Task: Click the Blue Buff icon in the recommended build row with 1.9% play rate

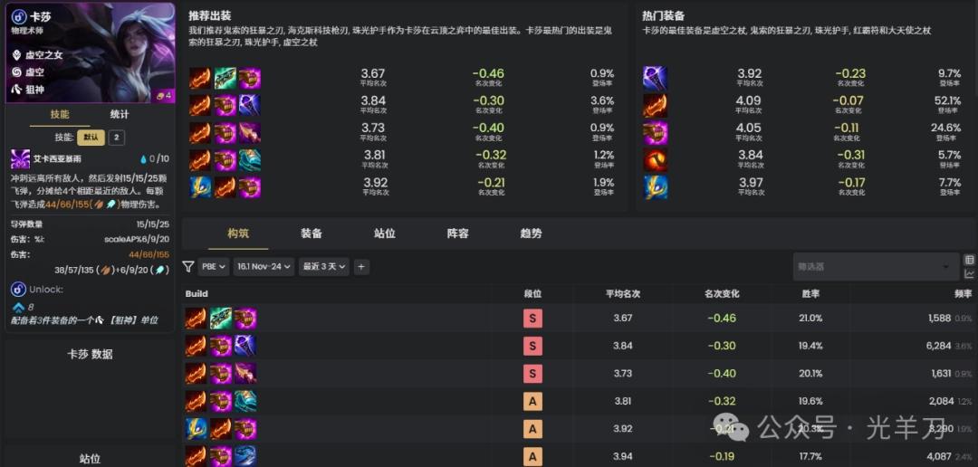Action: pyautogui.click(x=199, y=187)
